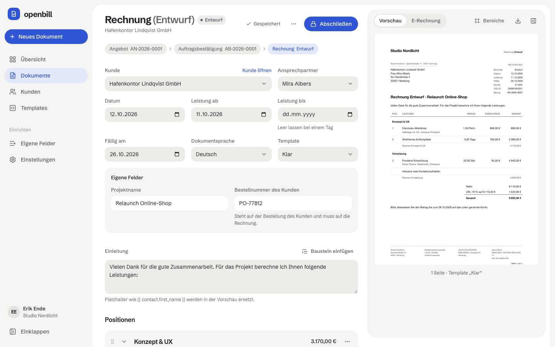Click the invoice preview page thumbnail
Viewport: 555px width, 347px height.
(x=456, y=149)
